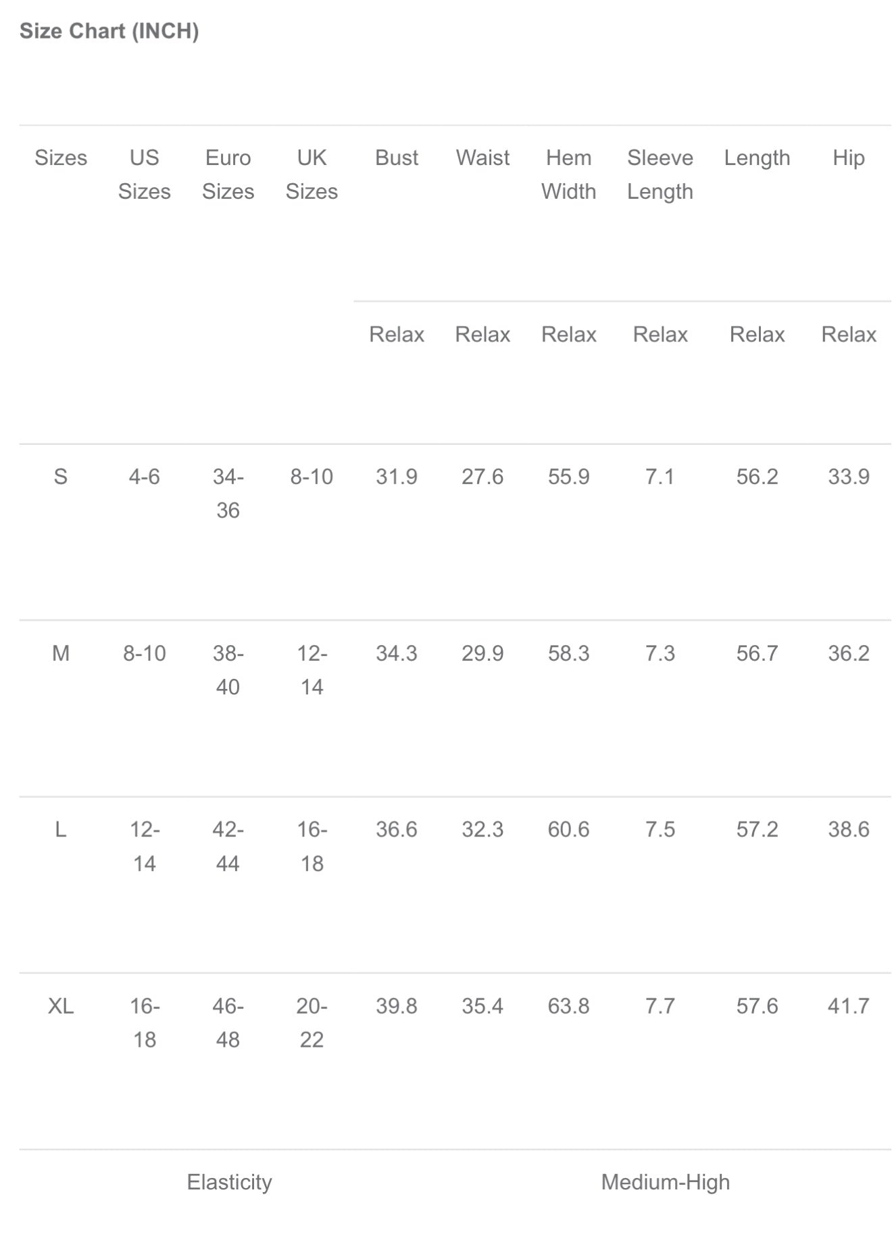Select the Hem Width column header
Screen dimensions: 892x1253
(568, 174)
